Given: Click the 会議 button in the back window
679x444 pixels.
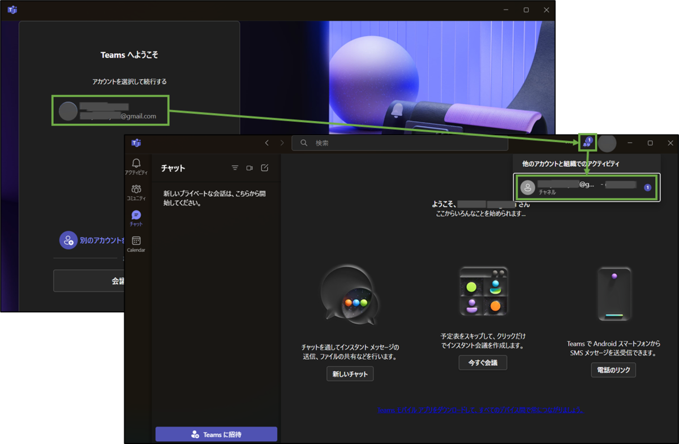Looking at the screenshot, I should tap(89, 281).
